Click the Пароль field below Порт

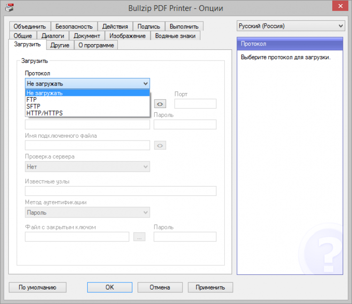pyautogui.click(x=185, y=124)
